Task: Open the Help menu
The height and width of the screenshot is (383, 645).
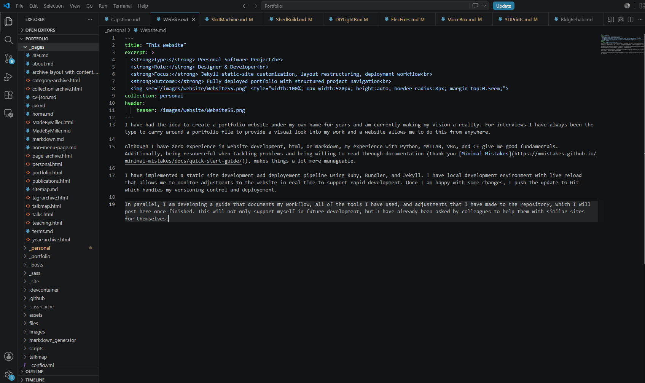Action: click(x=143, y=6)
